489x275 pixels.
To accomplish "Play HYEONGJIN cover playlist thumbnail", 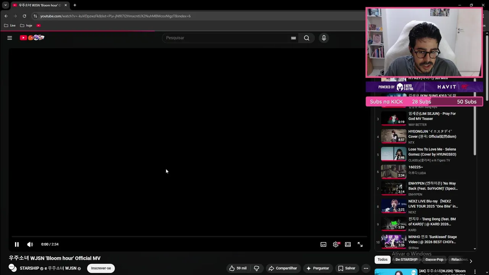I will coord(393,136).
